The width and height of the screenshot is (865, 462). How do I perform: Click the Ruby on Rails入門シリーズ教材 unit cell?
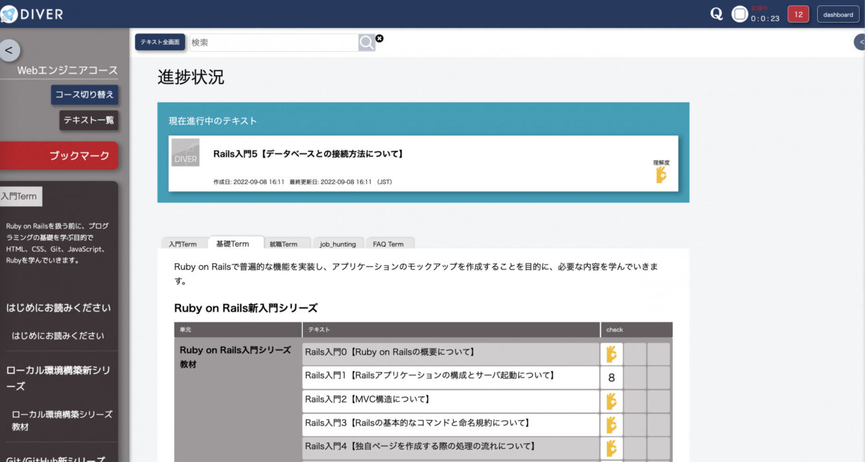click(238, 399)
